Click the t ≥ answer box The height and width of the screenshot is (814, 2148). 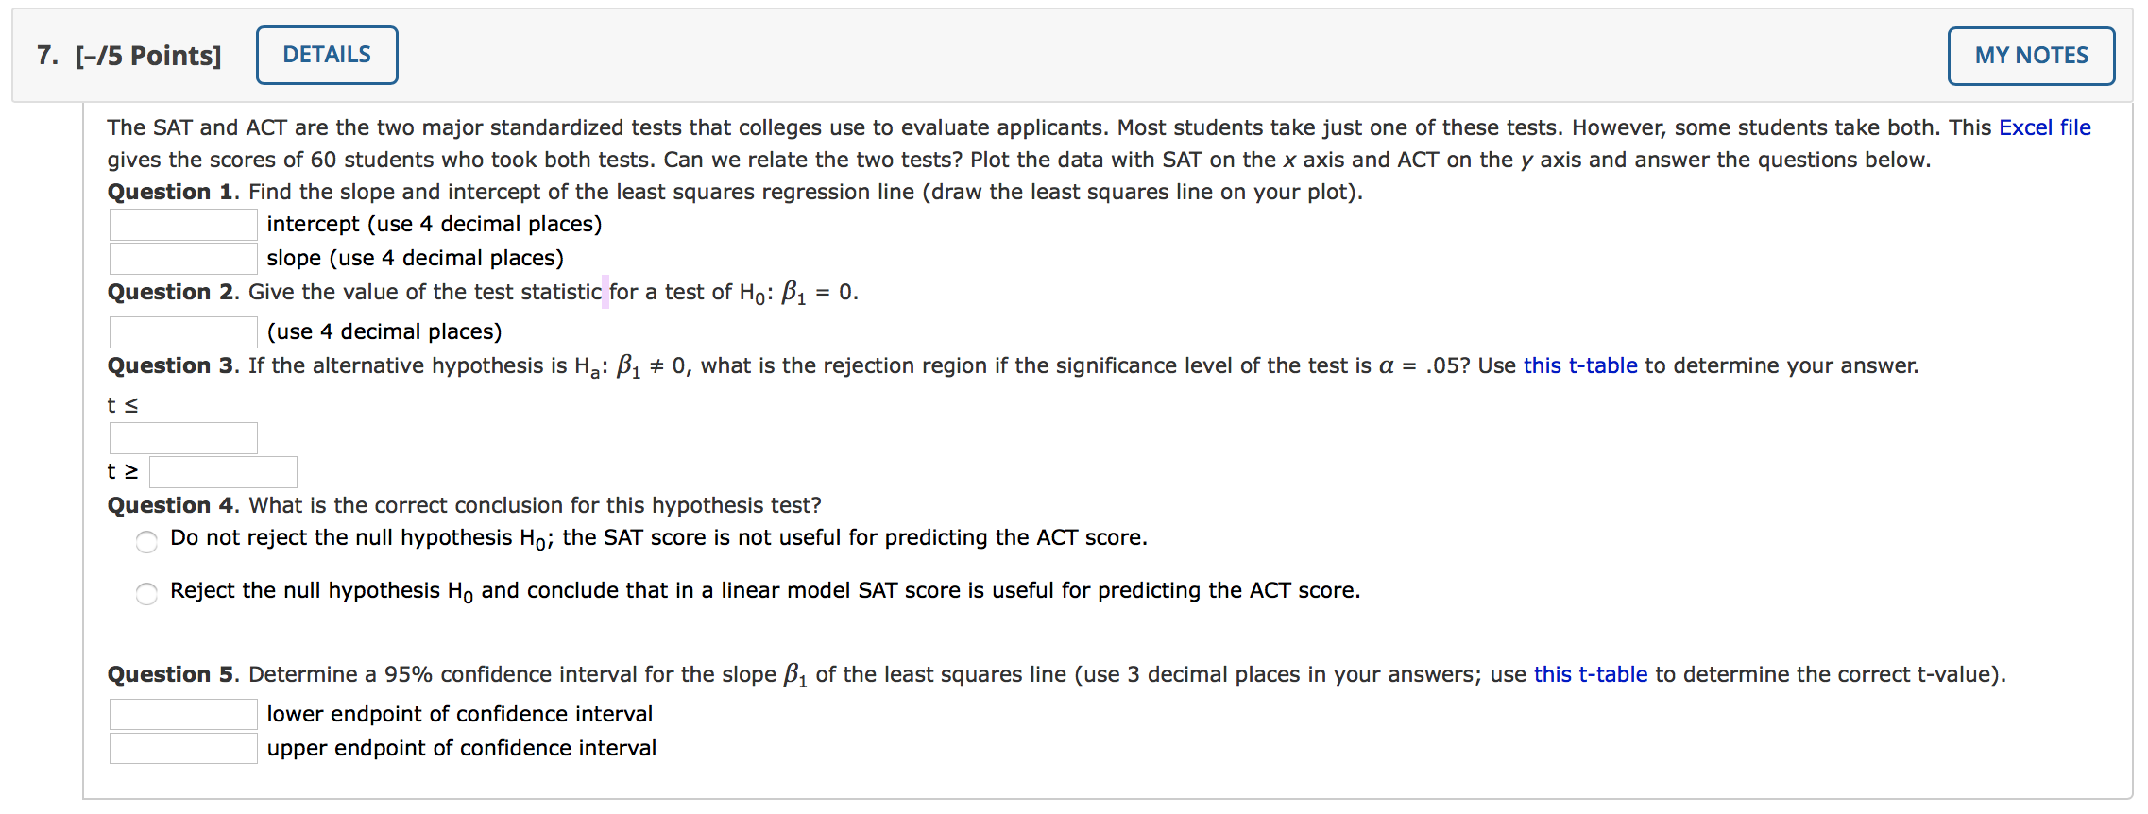pyautogui.click(x=222, y=471)
